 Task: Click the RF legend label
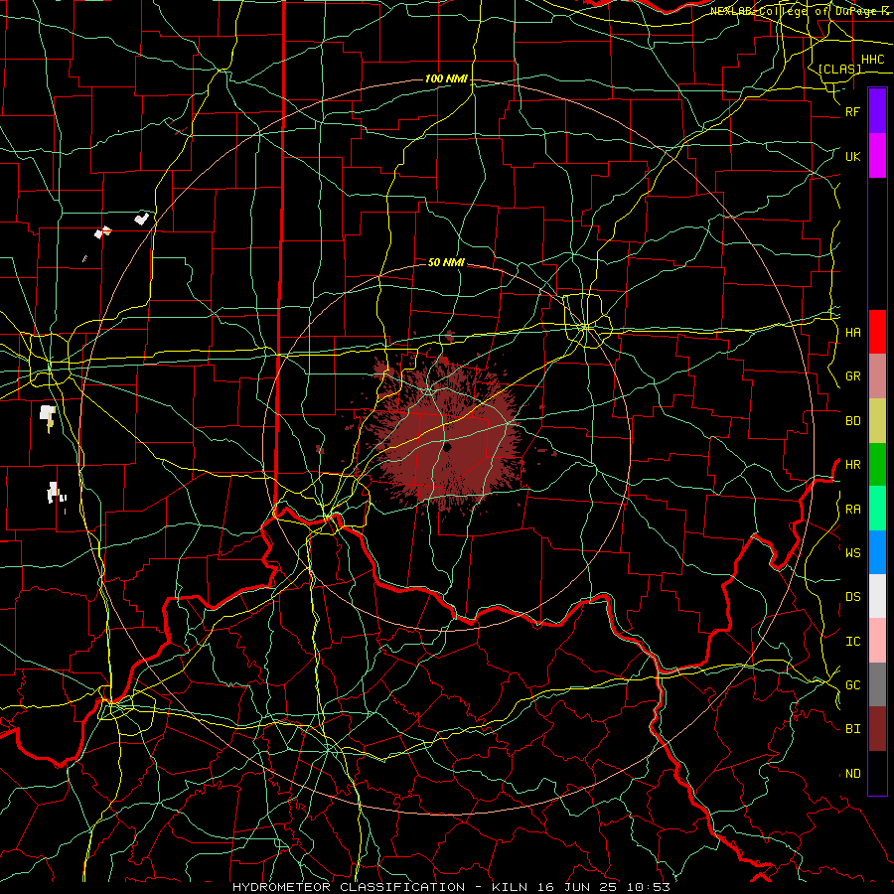852,112
